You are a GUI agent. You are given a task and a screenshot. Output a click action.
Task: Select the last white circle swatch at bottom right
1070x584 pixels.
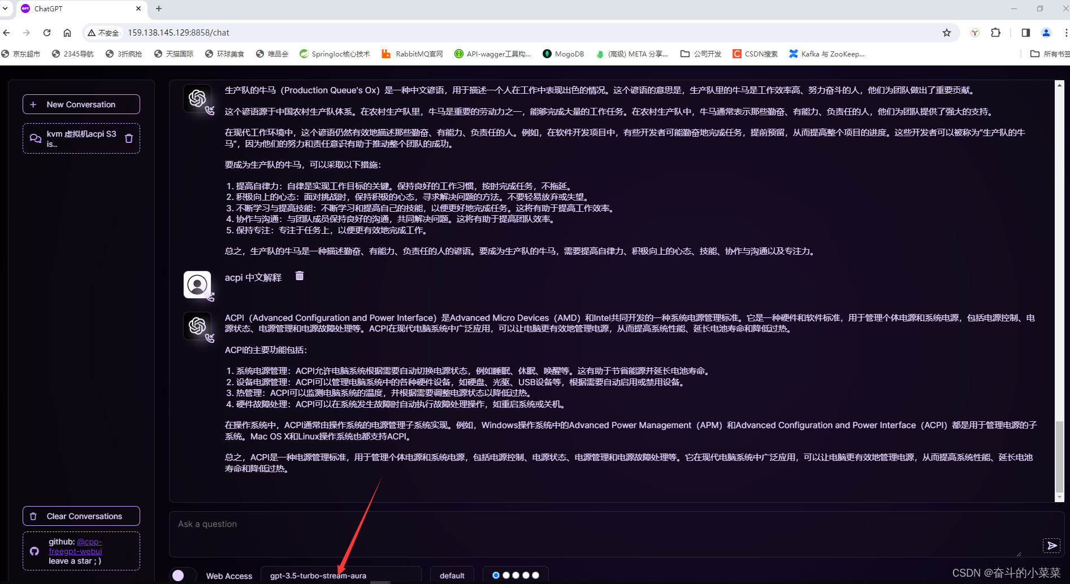(535, 575)
